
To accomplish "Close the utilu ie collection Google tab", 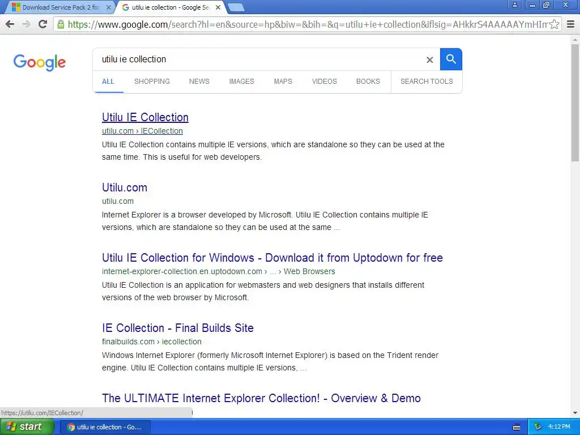I will click(x=218, y=7).
